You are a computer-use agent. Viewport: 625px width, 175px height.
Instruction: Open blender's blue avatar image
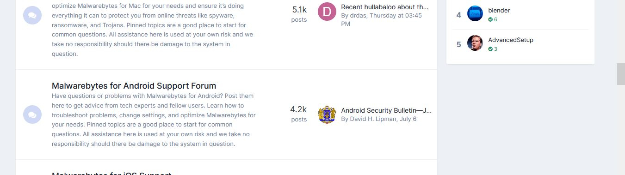tap(475, 13)
